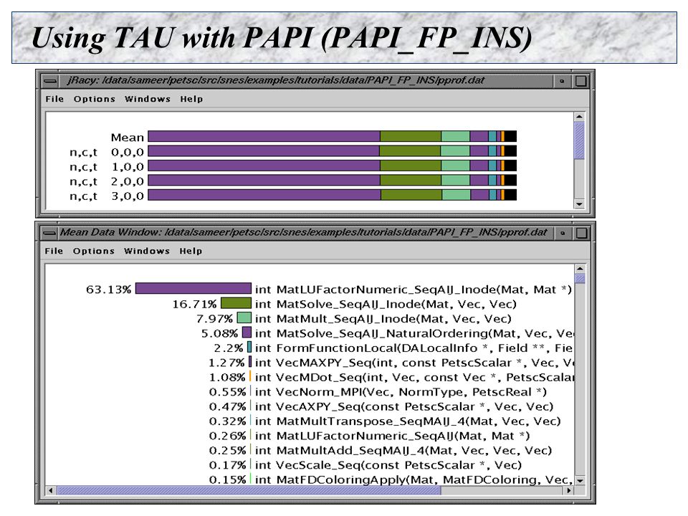This screenshot has width=688, height=516.
Task: Click iconify dot button of Mean Data Window
Action: [x=563, y=233]
